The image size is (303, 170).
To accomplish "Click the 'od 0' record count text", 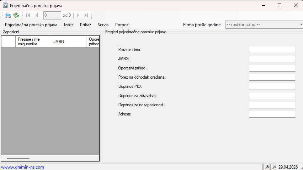I will pyautogui.click(x=67, y=15).
